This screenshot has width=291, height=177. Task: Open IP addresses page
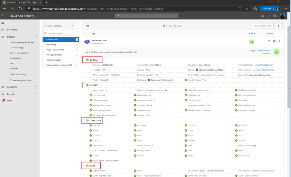(x=15, y=58)
